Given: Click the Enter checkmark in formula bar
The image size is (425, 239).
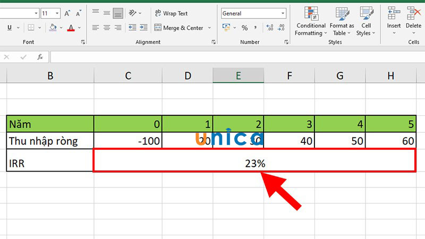Looking at the screenshot, I should pos(23,57).
